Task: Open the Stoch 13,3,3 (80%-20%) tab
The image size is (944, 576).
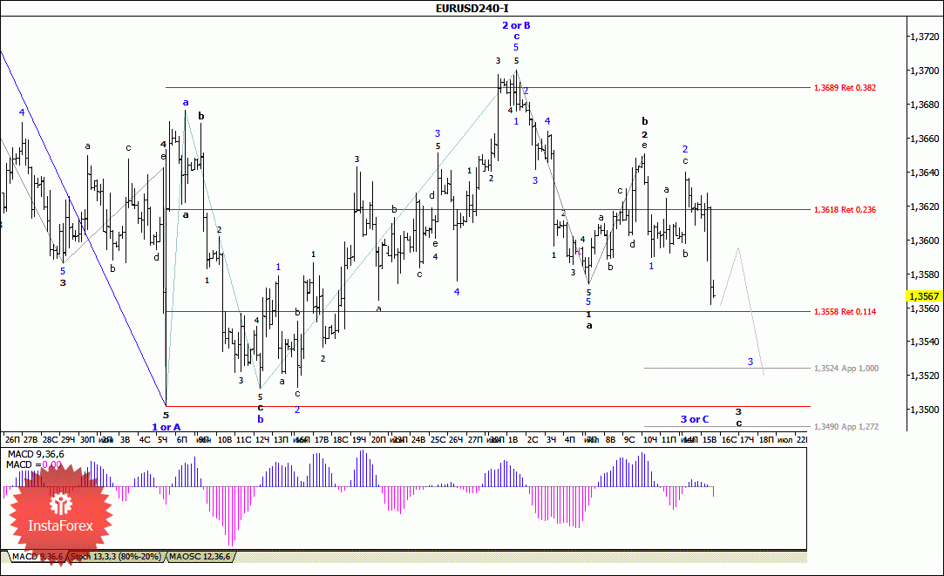Action: tap(116, 557)
